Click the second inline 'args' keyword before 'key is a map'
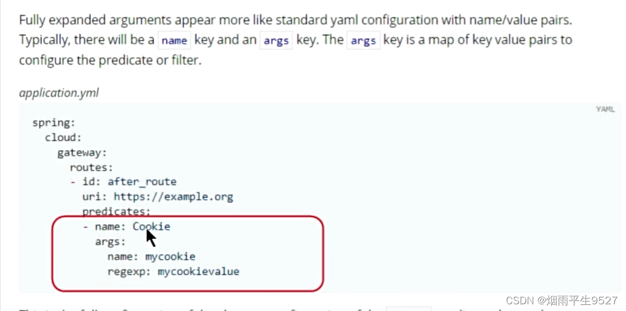626x311 pixels. (363, 40)
